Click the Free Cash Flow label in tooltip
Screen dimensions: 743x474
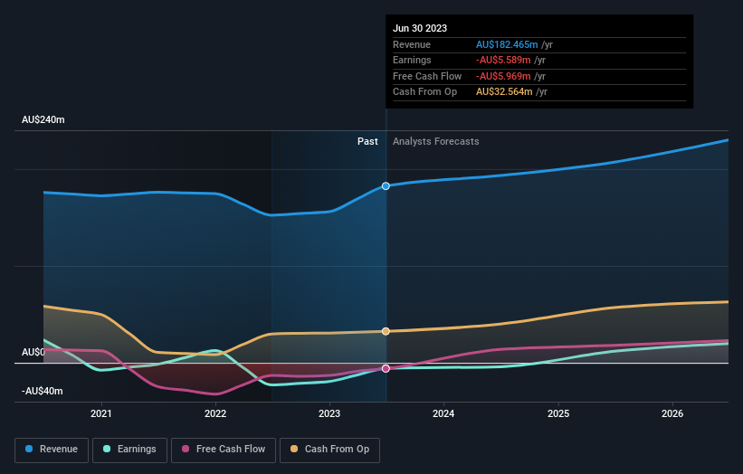click(427, 76)
